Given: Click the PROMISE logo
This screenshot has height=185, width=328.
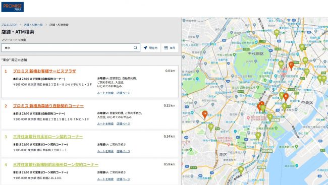Looking at the screenshot, I should coord(13,7).
